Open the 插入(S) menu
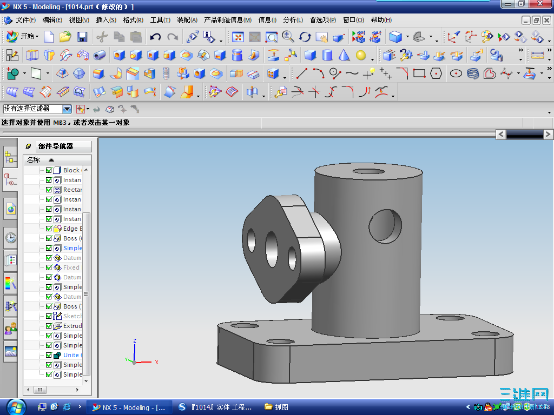This screenshot has width=554, height=415. coord(106,20)
